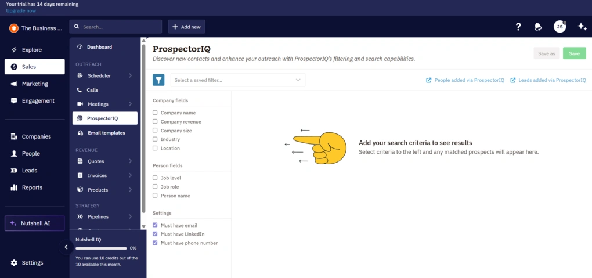Expand the Quotes submenu chevron

tap(130, 161)
